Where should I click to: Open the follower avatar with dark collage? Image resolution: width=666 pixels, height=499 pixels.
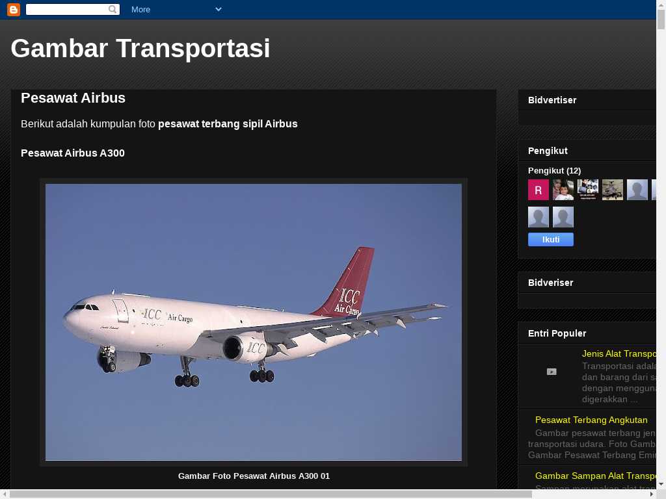[x=588, y=190]
